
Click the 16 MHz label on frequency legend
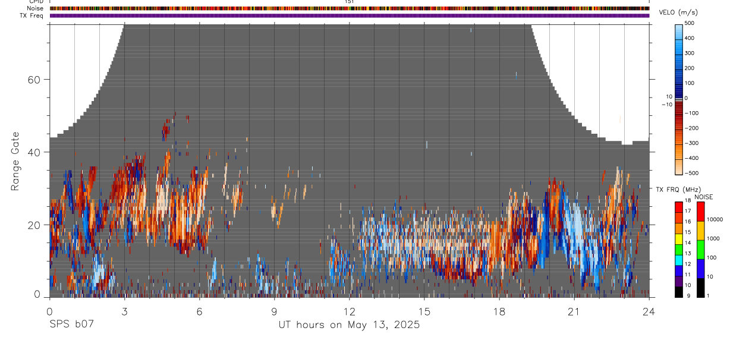pos(688,222)
